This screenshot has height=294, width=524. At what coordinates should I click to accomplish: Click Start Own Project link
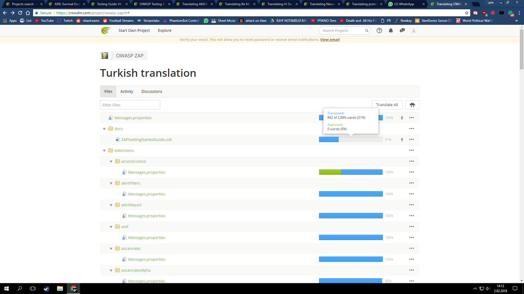134,31
